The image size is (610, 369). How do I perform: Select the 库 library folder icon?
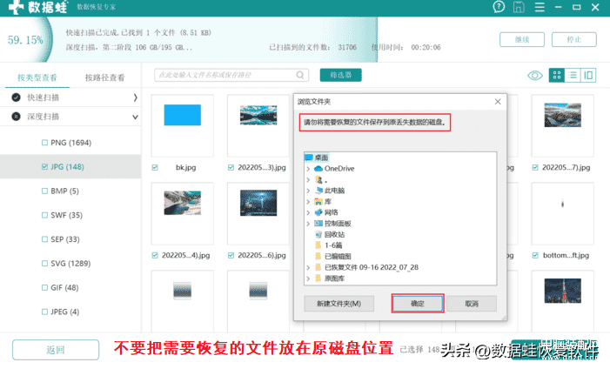(318, 201)
